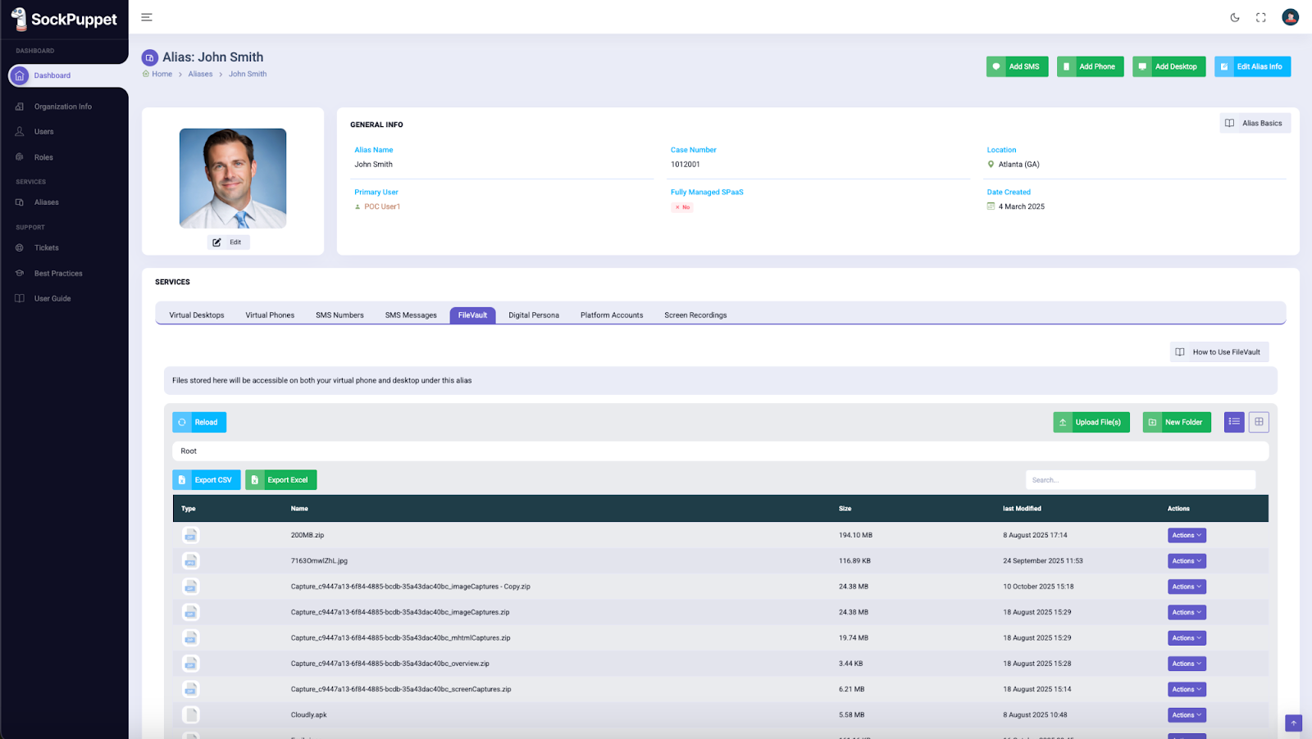Switch to the Virtual Desktops tab
This screenshot has height=739, width=1312.
[x=197, y=315]
